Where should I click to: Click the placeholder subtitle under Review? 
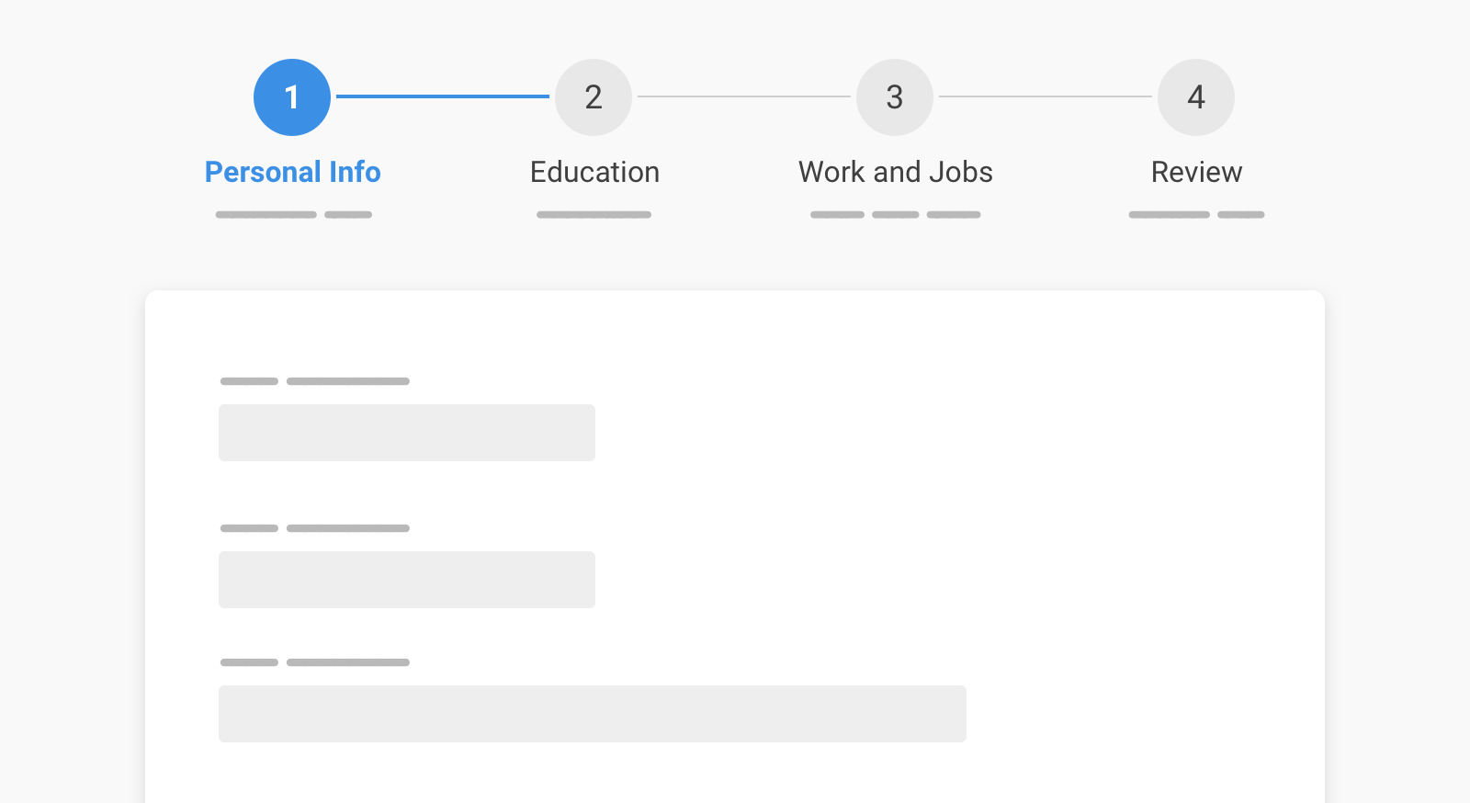(x=1196, y=215)
